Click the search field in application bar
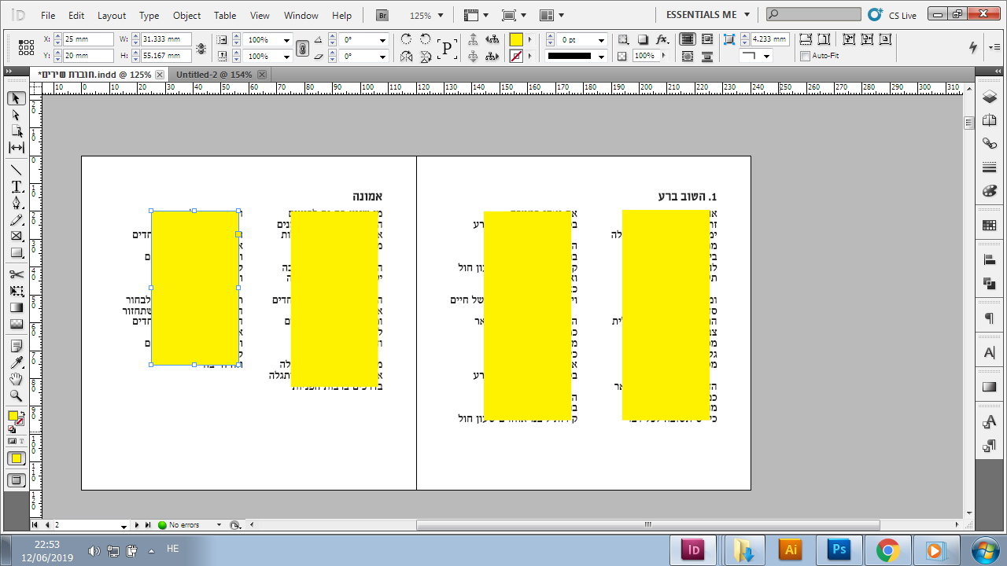Screen dimensions: 1007x566 point(814,14)
